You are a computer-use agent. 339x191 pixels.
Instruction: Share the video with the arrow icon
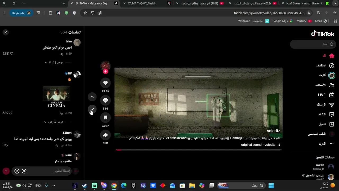pos(105,135)
